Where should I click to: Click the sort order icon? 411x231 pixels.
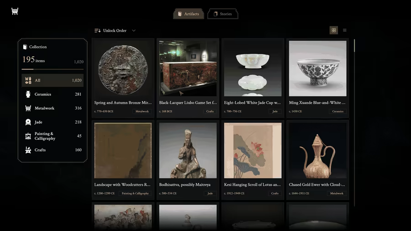point(98,31)
